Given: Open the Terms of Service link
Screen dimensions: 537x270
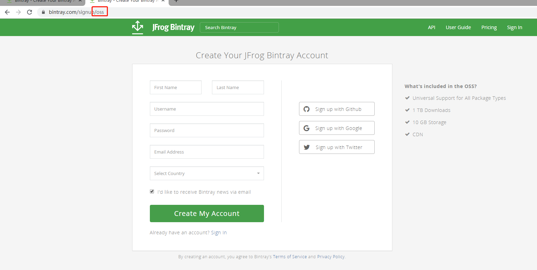Looking at the screenshot, I should click(290, 257).
